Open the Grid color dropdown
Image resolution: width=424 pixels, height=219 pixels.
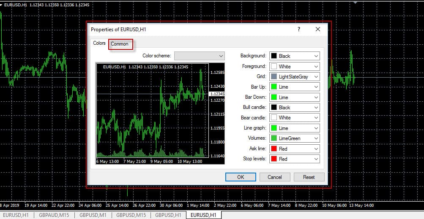tap(294, 77)
